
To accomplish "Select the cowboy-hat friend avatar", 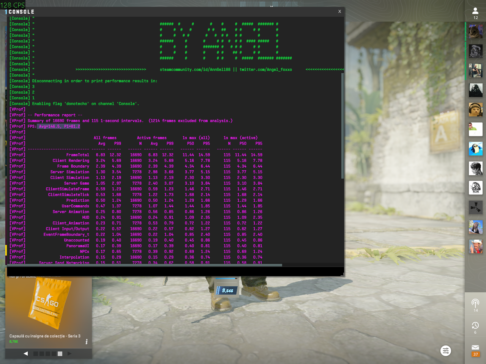I will pos(475,246).
